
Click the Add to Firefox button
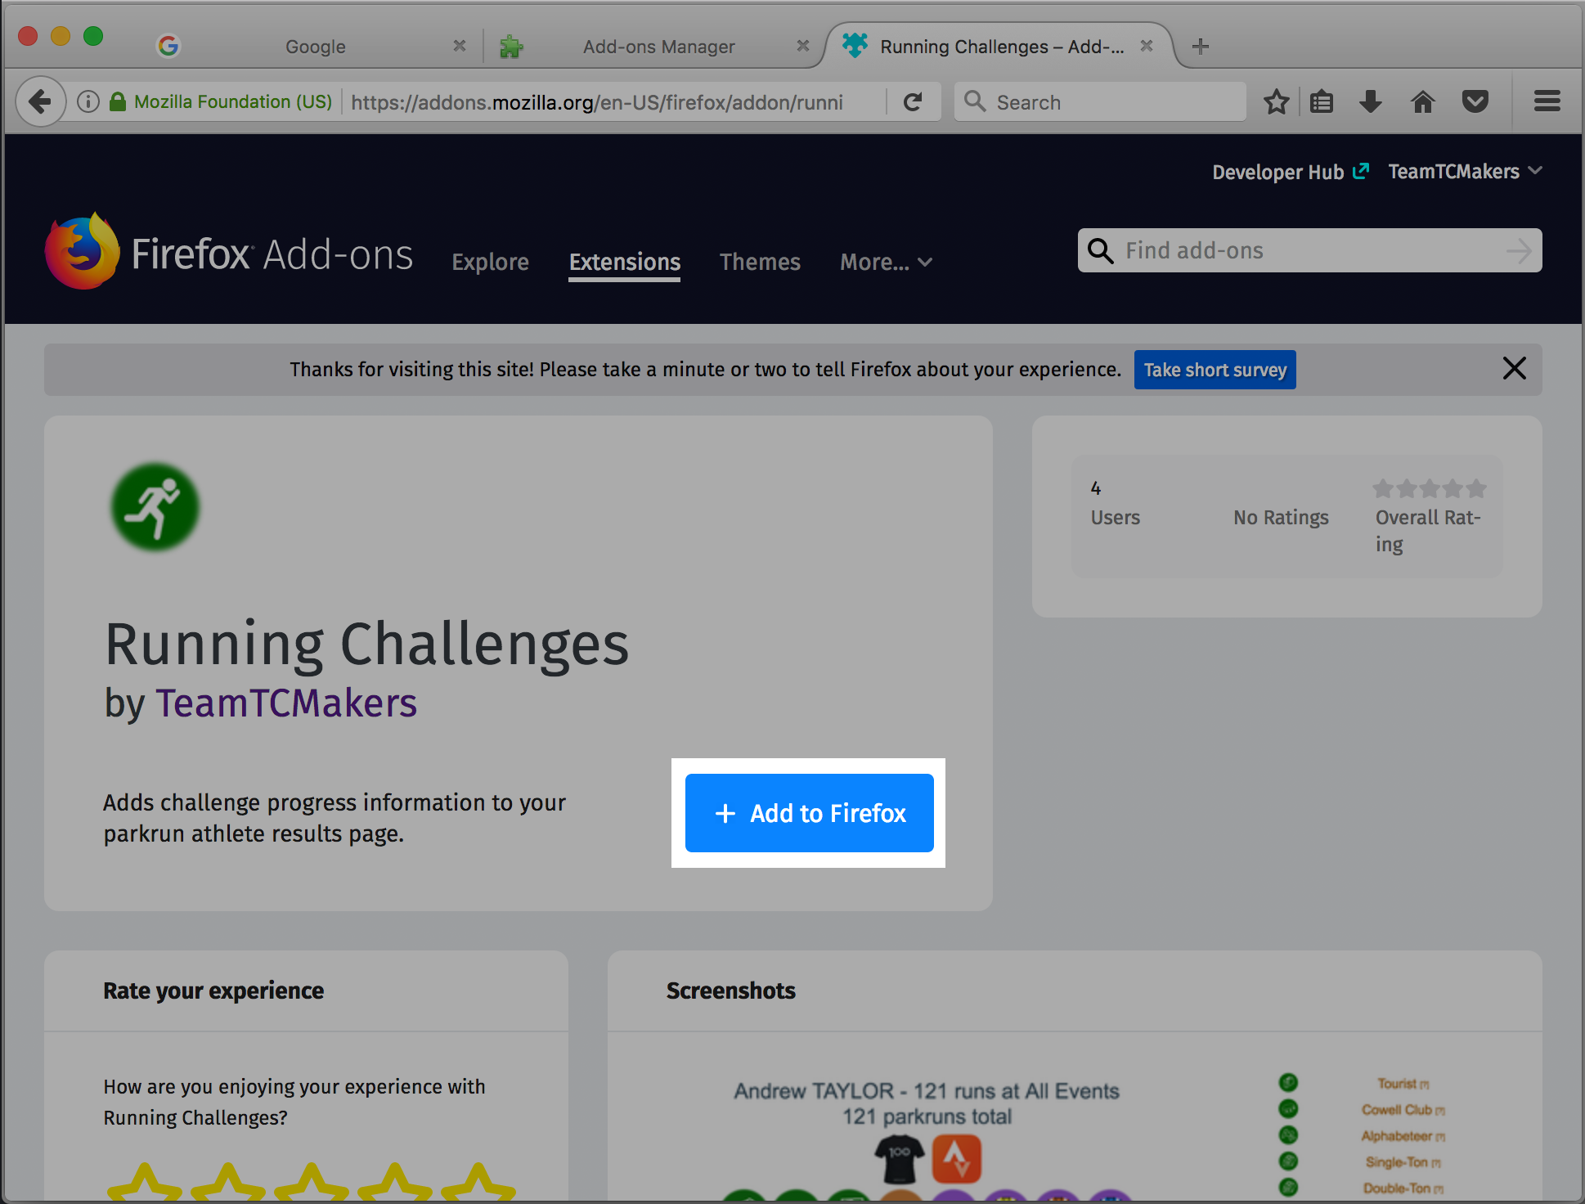tap(809, 813)
